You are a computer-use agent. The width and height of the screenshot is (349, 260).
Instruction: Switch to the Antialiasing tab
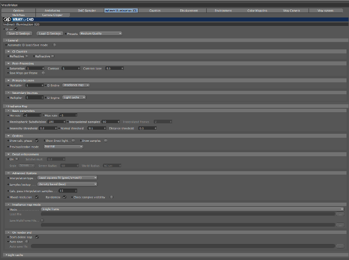(52, 10)
